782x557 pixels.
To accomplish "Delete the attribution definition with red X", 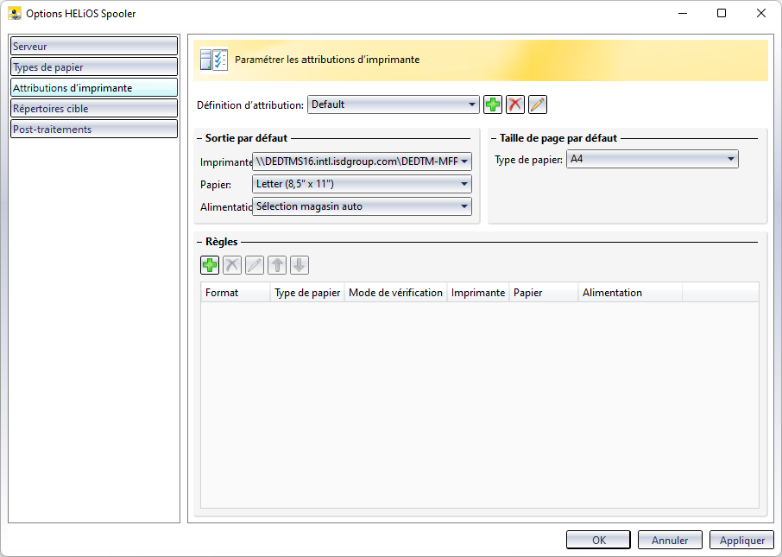I will (x=515, y=104).
